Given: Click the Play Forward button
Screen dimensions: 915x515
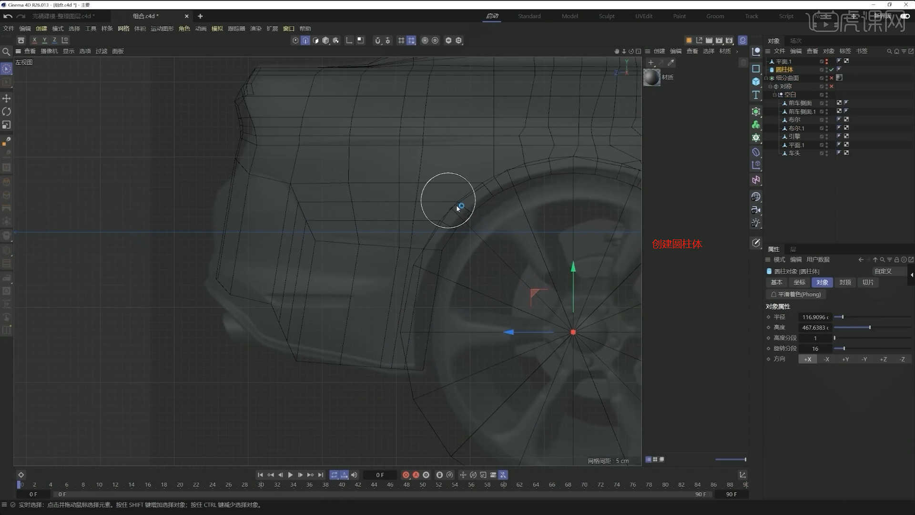Looking at the screenshot, I should coord(290,475).
